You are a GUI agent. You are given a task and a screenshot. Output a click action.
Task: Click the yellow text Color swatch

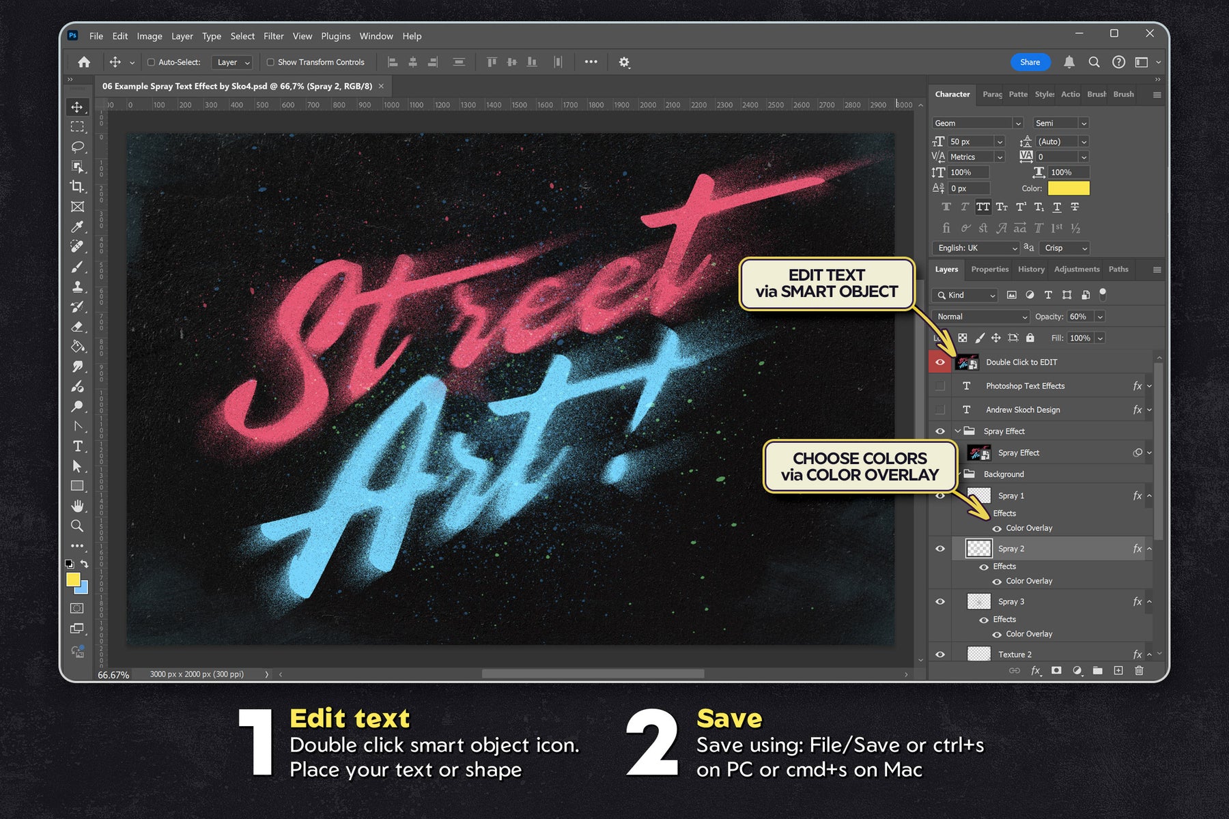[1069, 188]
